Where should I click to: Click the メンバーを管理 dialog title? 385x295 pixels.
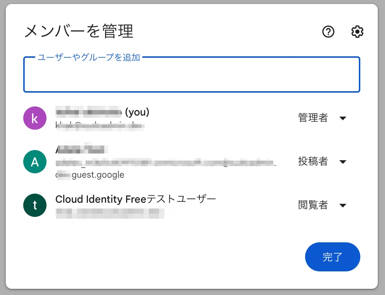click(79, 32)
